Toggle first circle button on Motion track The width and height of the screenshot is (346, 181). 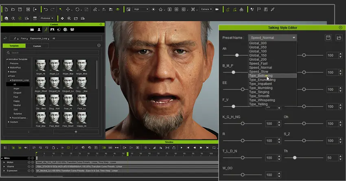coord(29,162)
